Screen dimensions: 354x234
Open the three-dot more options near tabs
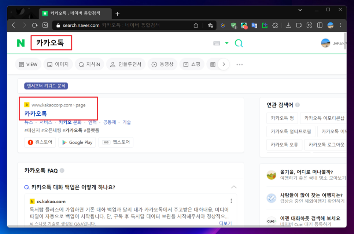(240, 64)
